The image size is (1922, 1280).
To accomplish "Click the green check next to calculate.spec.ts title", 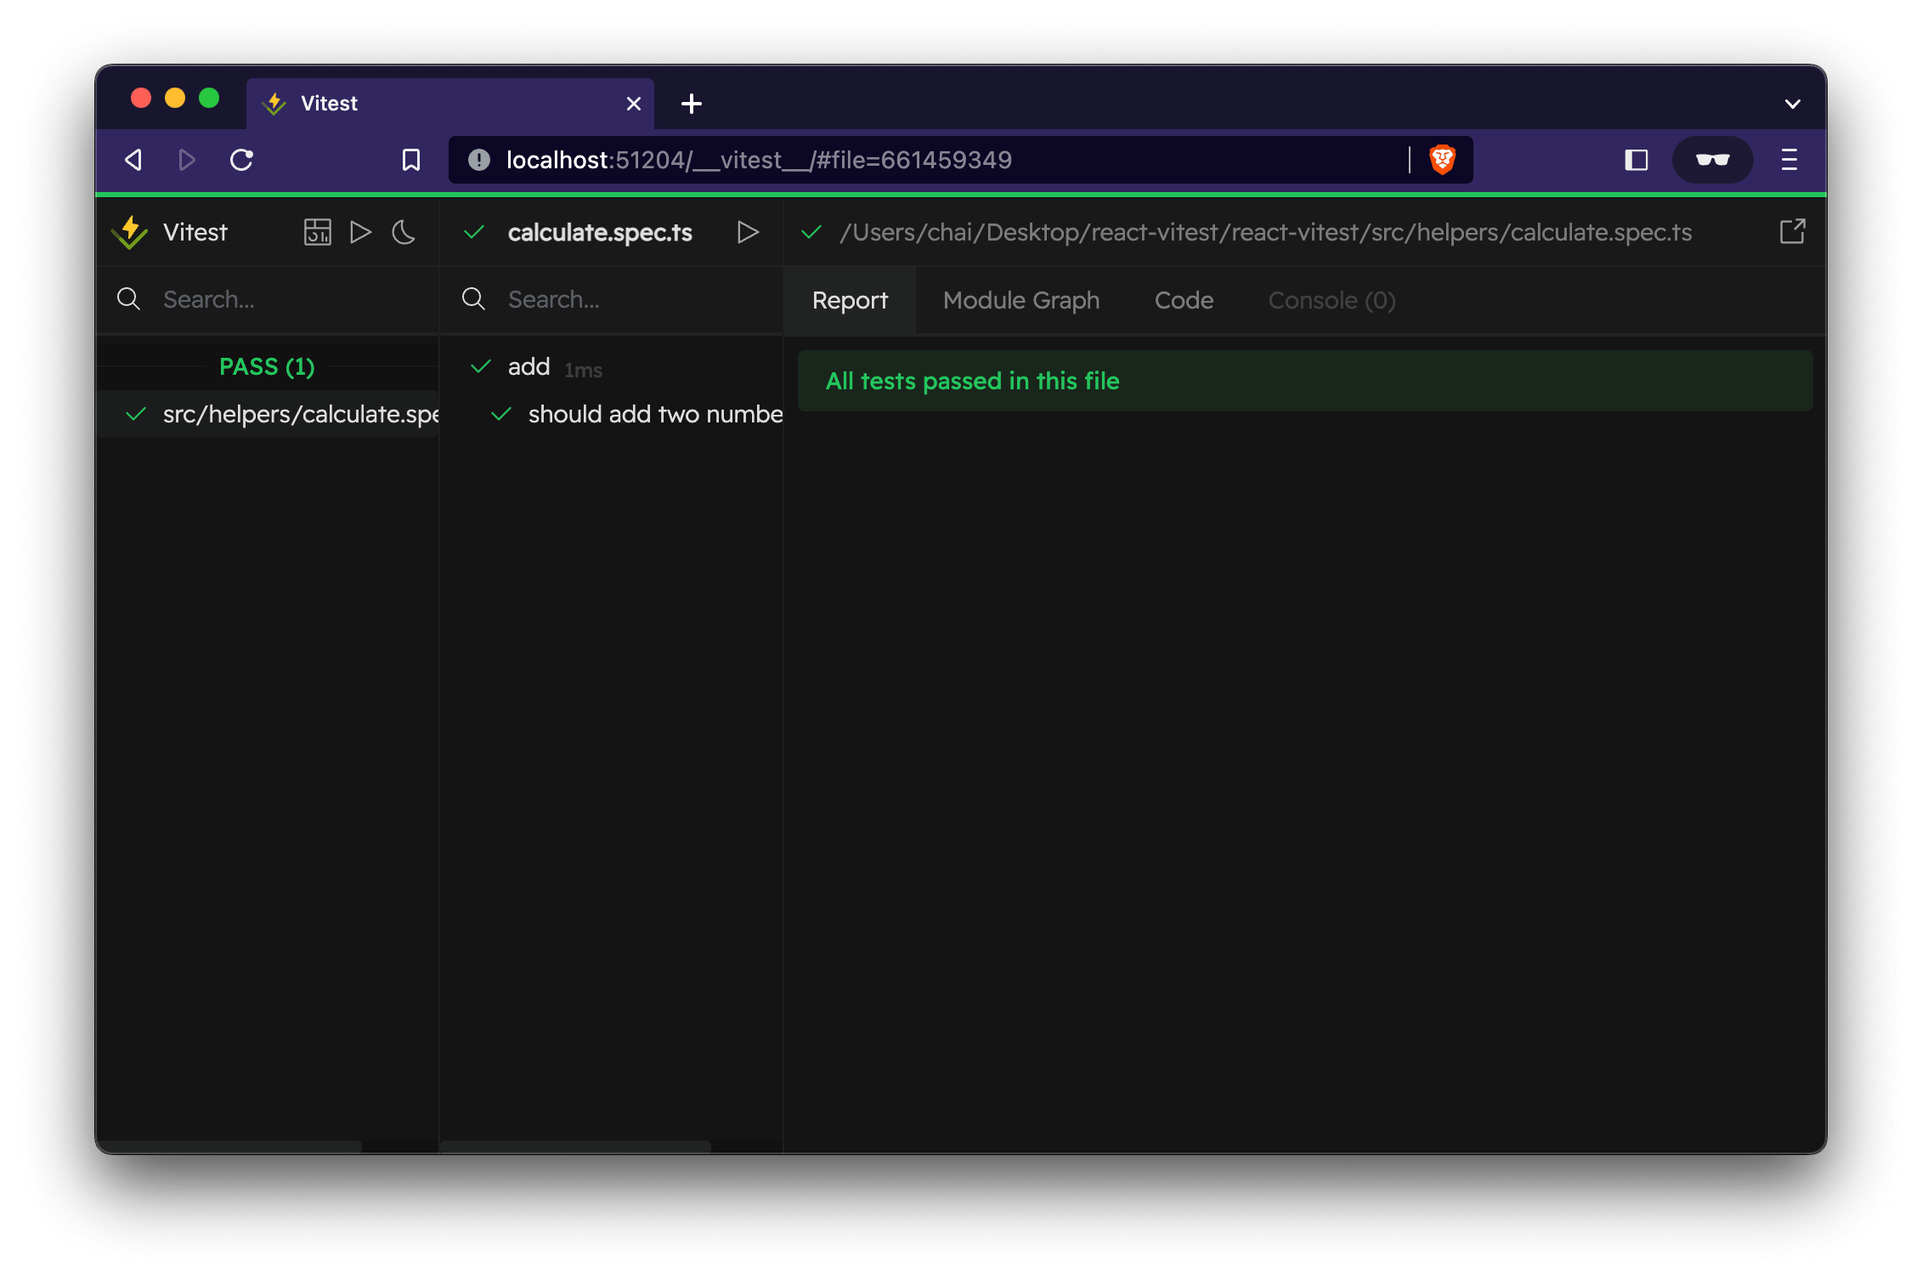I will coord(474,232).
